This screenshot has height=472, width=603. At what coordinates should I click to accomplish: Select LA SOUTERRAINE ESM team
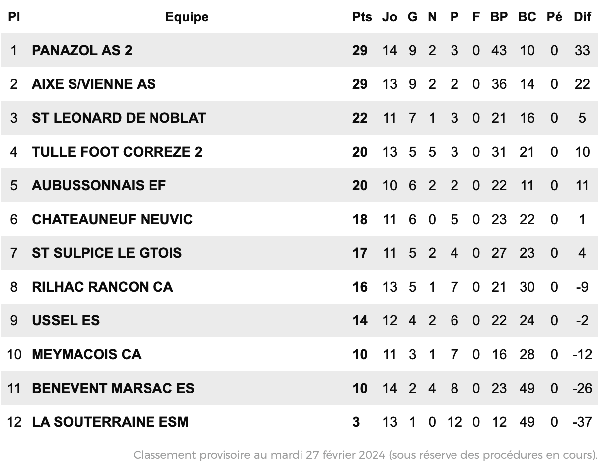tap(110, 422)
